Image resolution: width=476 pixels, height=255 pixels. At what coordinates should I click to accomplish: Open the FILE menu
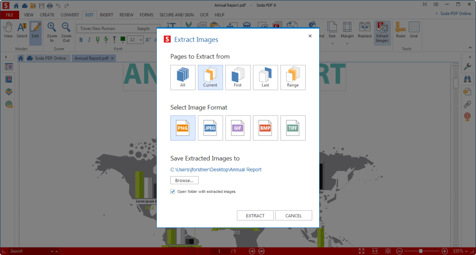(x=9, y=15)
